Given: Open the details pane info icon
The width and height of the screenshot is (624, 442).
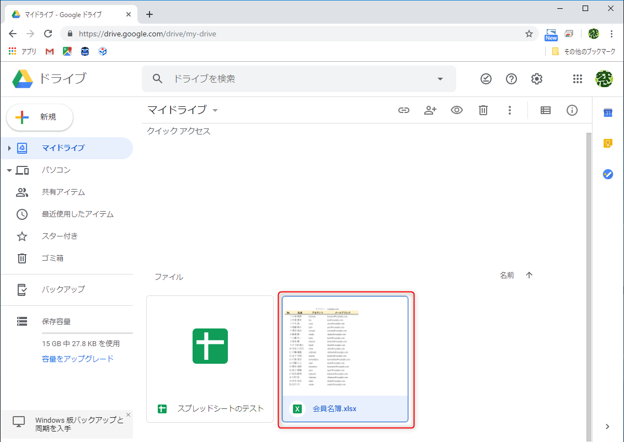Looking at the screenshot, I should (x=572, y=110).
